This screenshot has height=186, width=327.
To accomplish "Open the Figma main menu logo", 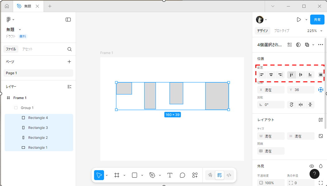I will coord(8,20).
